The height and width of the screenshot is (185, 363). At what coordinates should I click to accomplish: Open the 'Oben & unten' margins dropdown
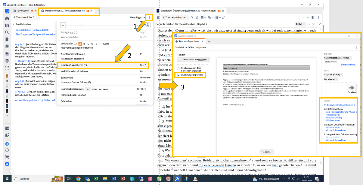coord(193,60)
